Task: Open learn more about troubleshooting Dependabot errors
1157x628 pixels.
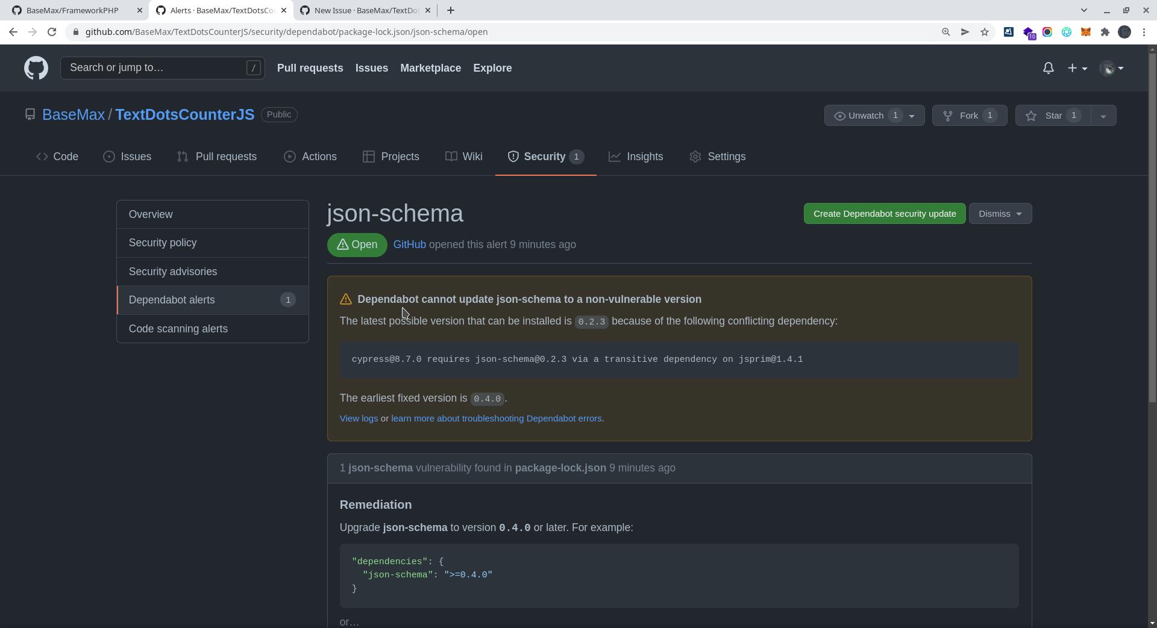Action: 497,418
